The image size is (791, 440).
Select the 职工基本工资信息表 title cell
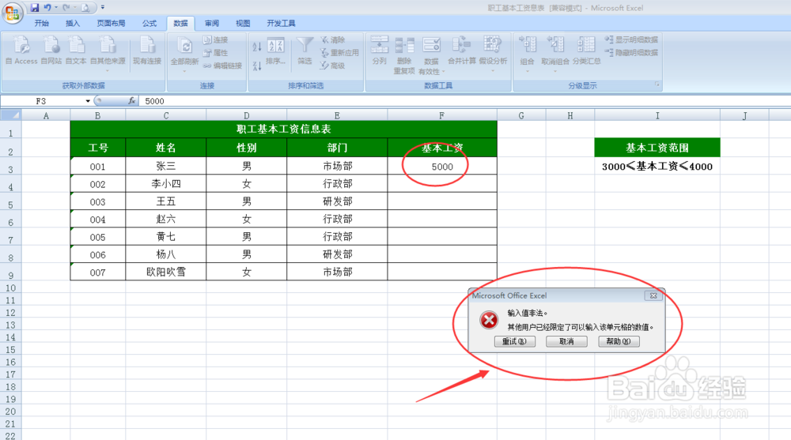click(x=283, y=129)
